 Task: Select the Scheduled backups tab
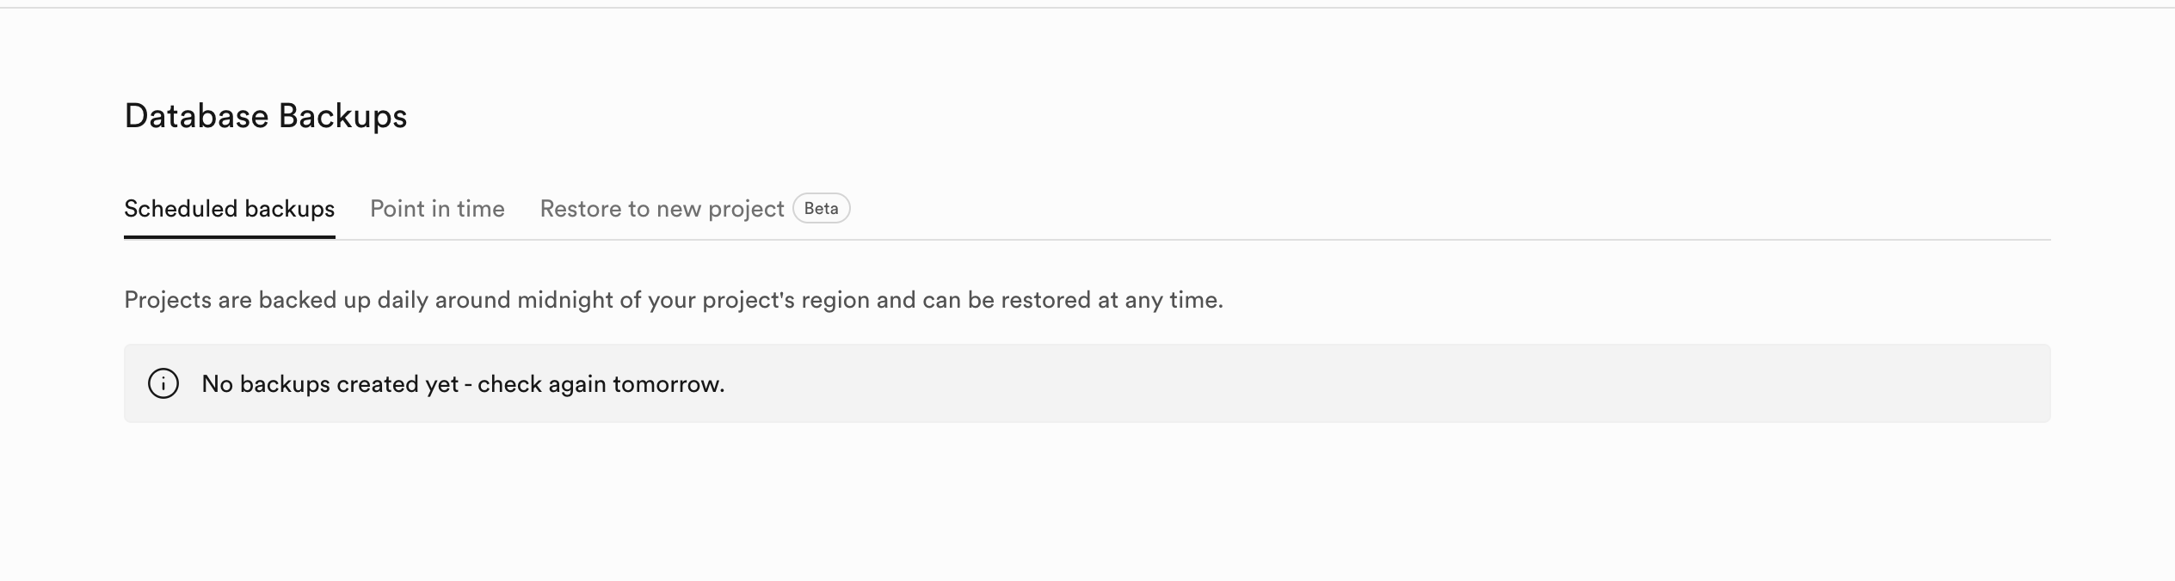click(229, 209)
